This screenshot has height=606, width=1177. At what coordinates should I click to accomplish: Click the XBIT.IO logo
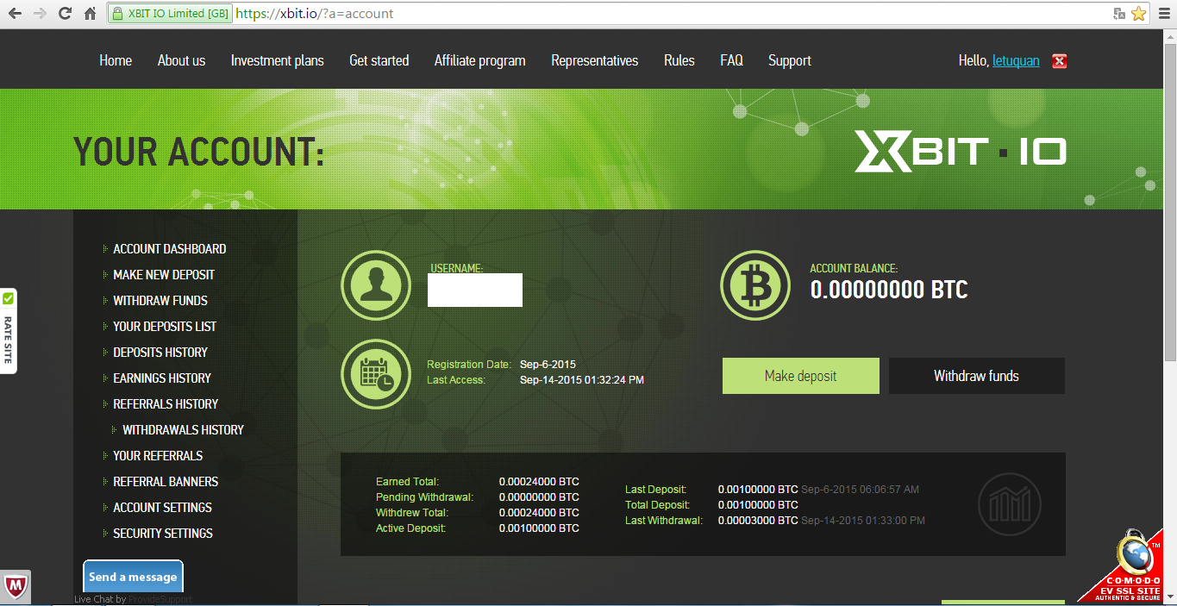coord(960,151)
